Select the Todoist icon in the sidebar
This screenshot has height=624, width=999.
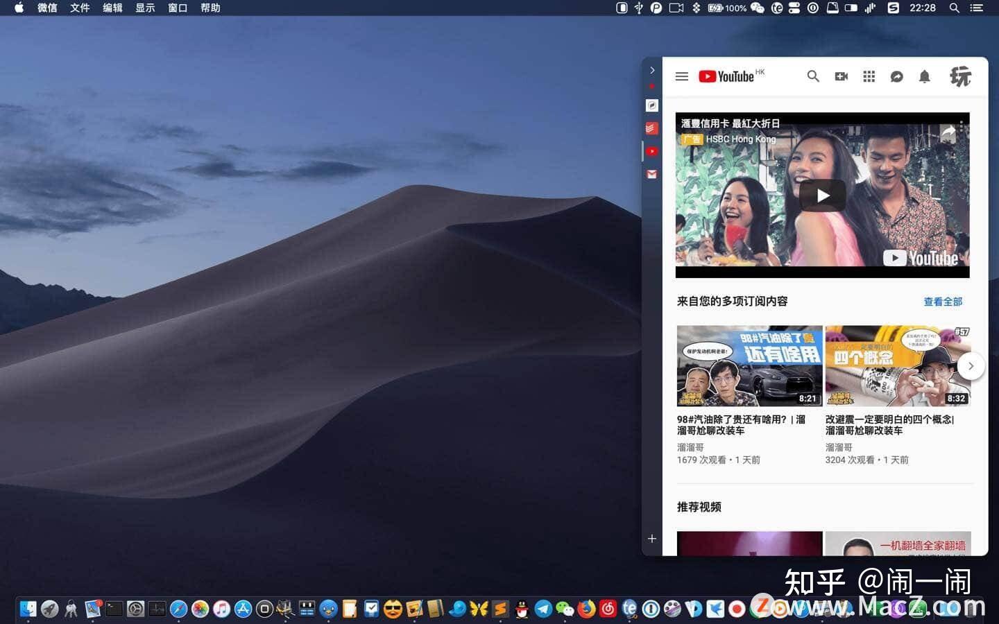[x=651, y=128]
